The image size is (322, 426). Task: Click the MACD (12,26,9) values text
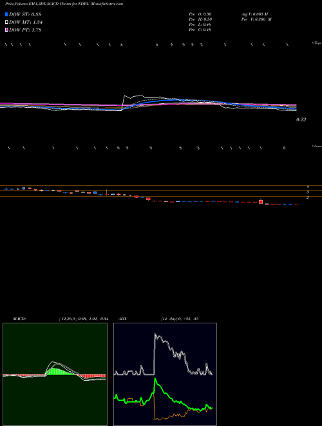[x=84, y=319]
